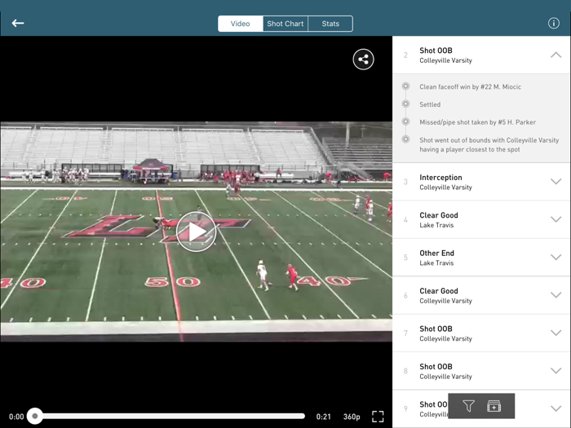Select the Video tab
Image resolution: width=571 pixels, height=428 pixels.
click(x=241, y=24)
